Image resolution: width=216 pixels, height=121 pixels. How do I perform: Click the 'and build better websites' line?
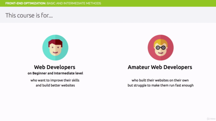55,85
